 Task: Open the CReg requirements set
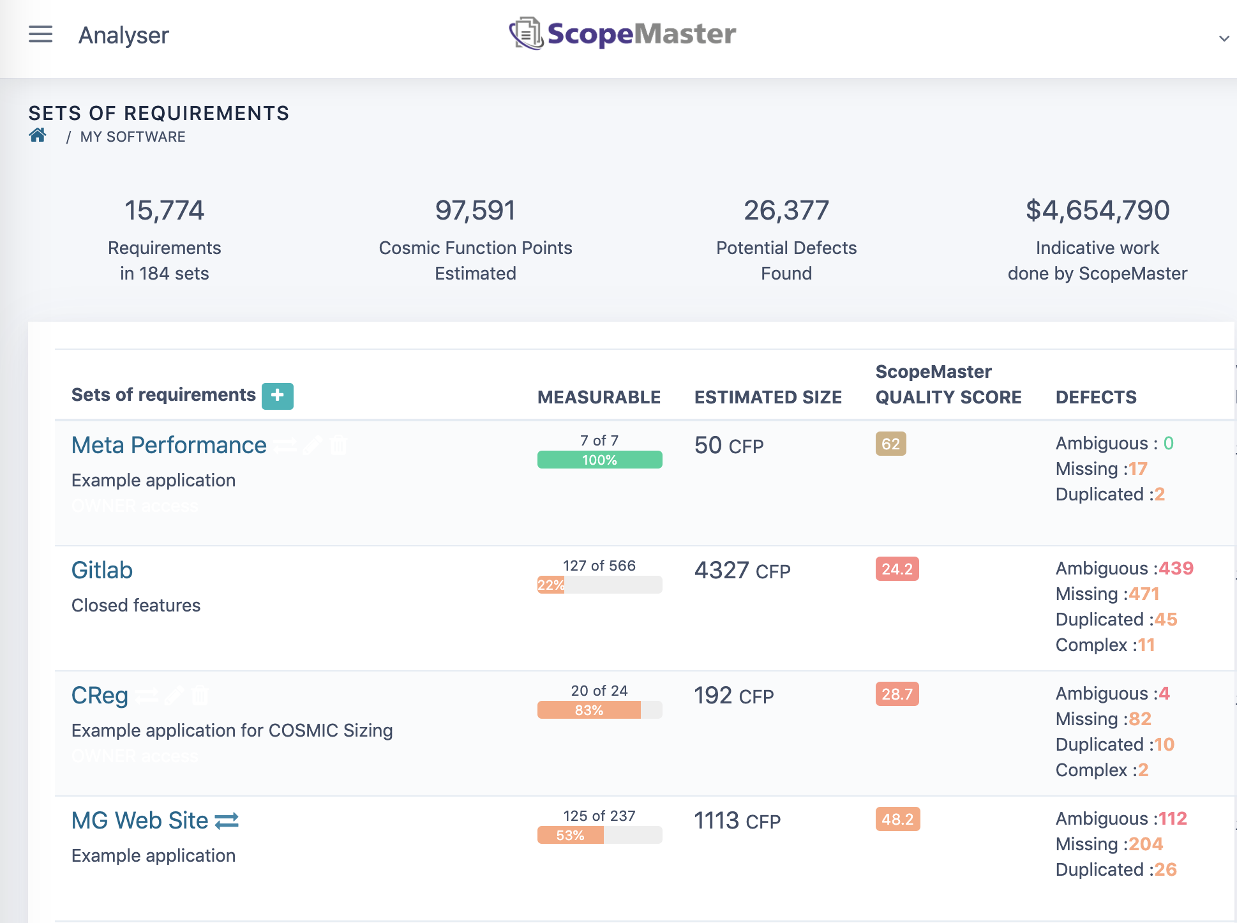(100, 695)
